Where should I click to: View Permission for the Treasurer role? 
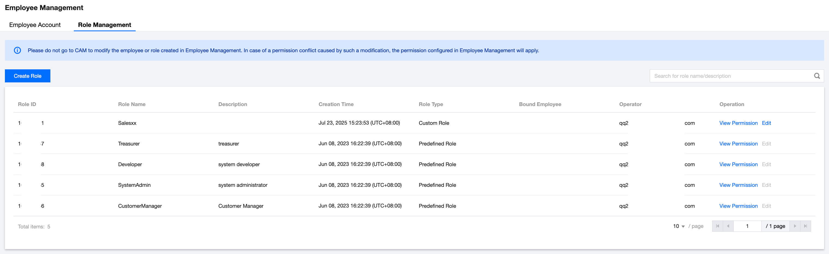pos(738,144)
